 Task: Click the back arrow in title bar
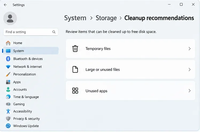pos(5,5)
